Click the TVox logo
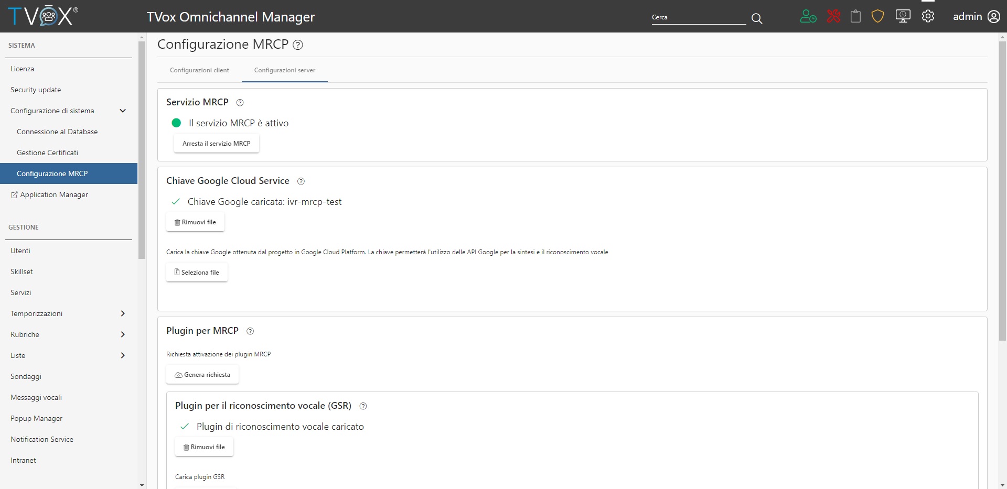This screenshot has height=489, width=1007. (x=43, y=16)
